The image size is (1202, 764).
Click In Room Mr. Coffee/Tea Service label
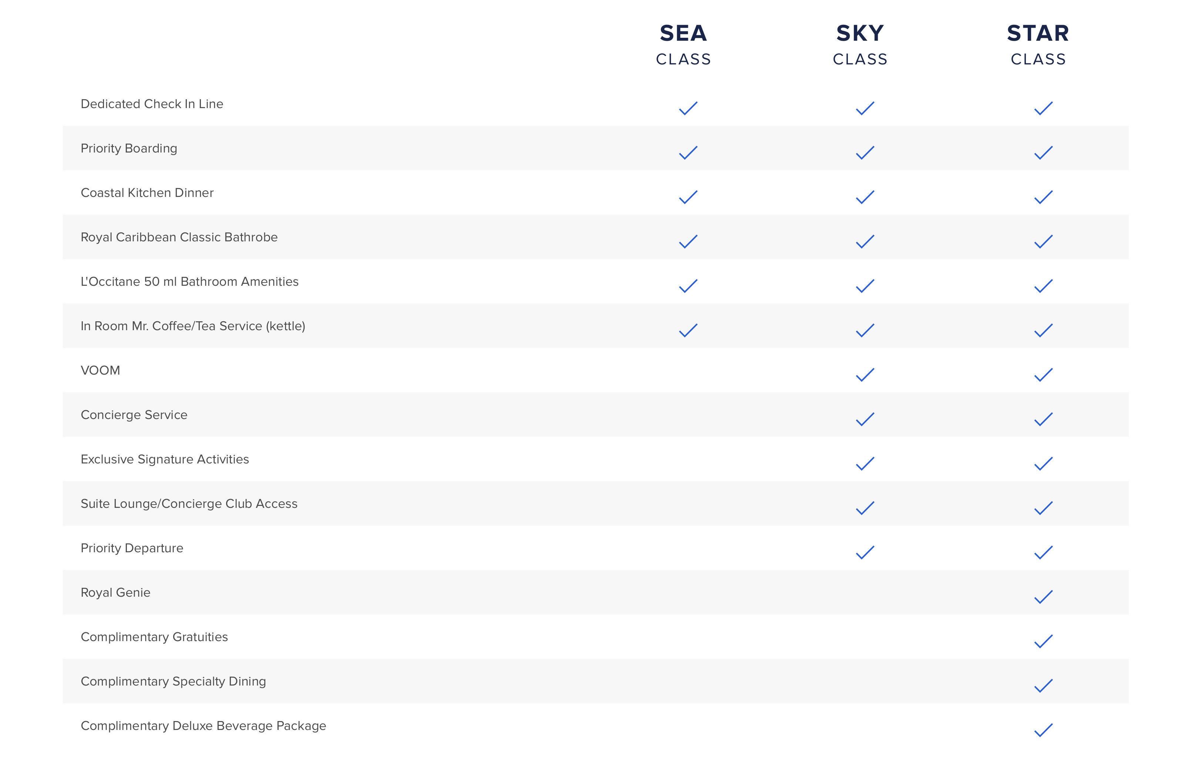[x=193, y=326]
